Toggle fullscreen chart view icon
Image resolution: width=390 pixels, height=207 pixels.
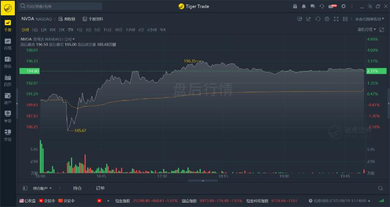(x=336, y=19)
